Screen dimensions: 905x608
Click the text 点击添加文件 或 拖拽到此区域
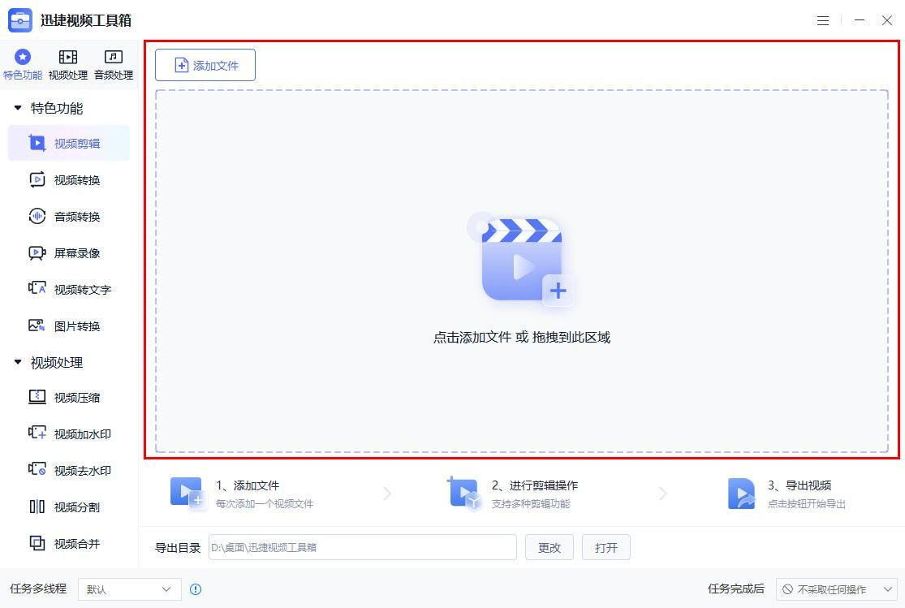(x=522, y=337)
